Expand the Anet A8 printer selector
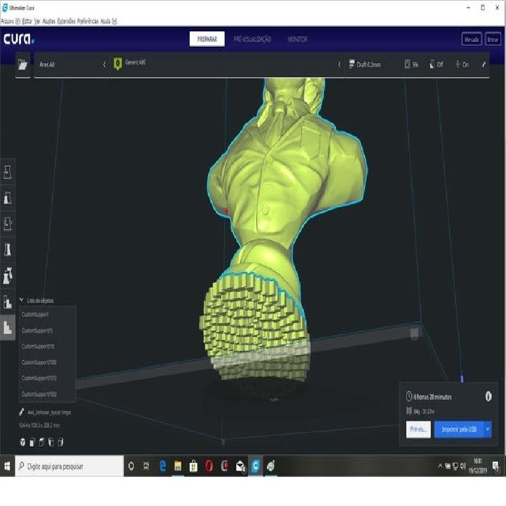 (x=70, y=65)
